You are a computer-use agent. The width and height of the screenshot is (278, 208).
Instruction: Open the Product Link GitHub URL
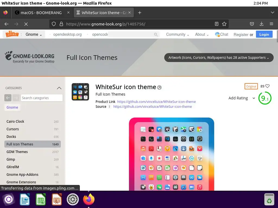tap(156, 102)
